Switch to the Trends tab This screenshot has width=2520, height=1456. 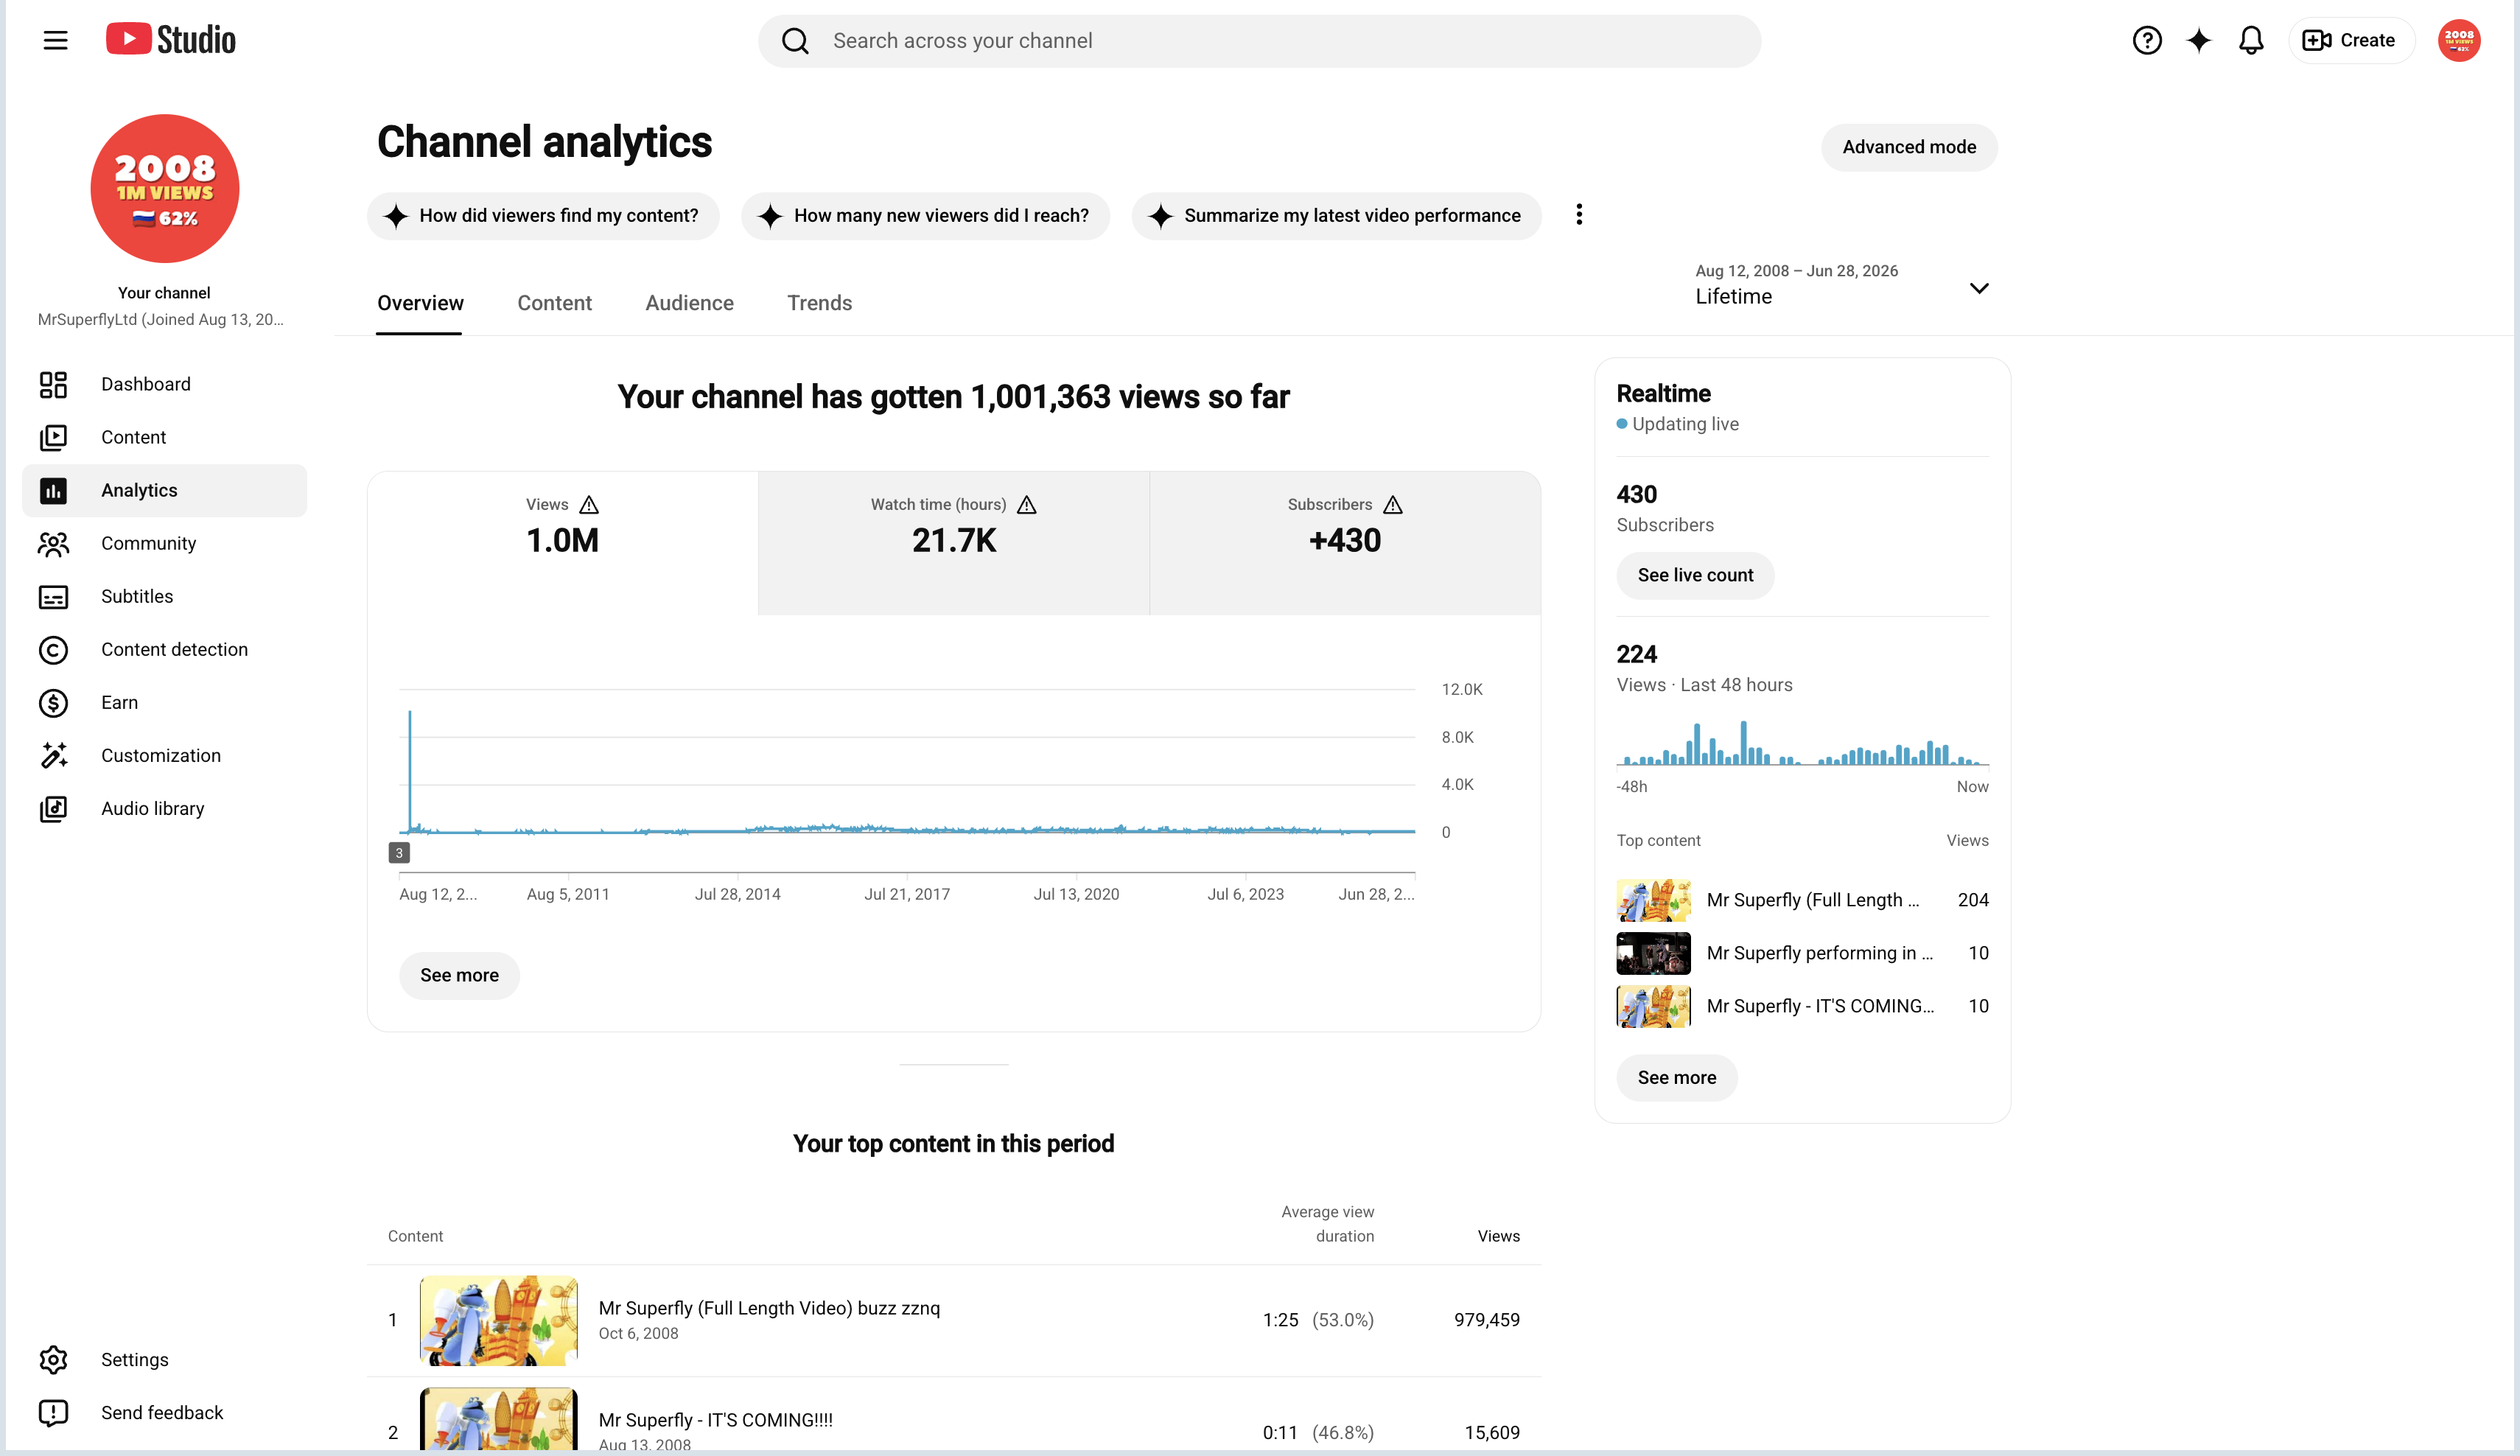(819, 303)
